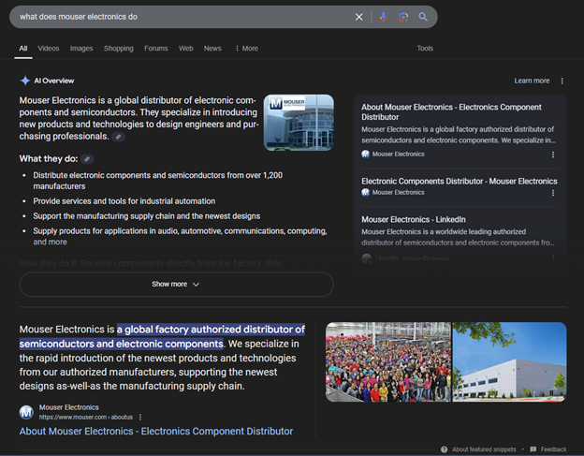Click the Learn more link
The height and width of the screenshot is (456, 584).
[532, 81]
